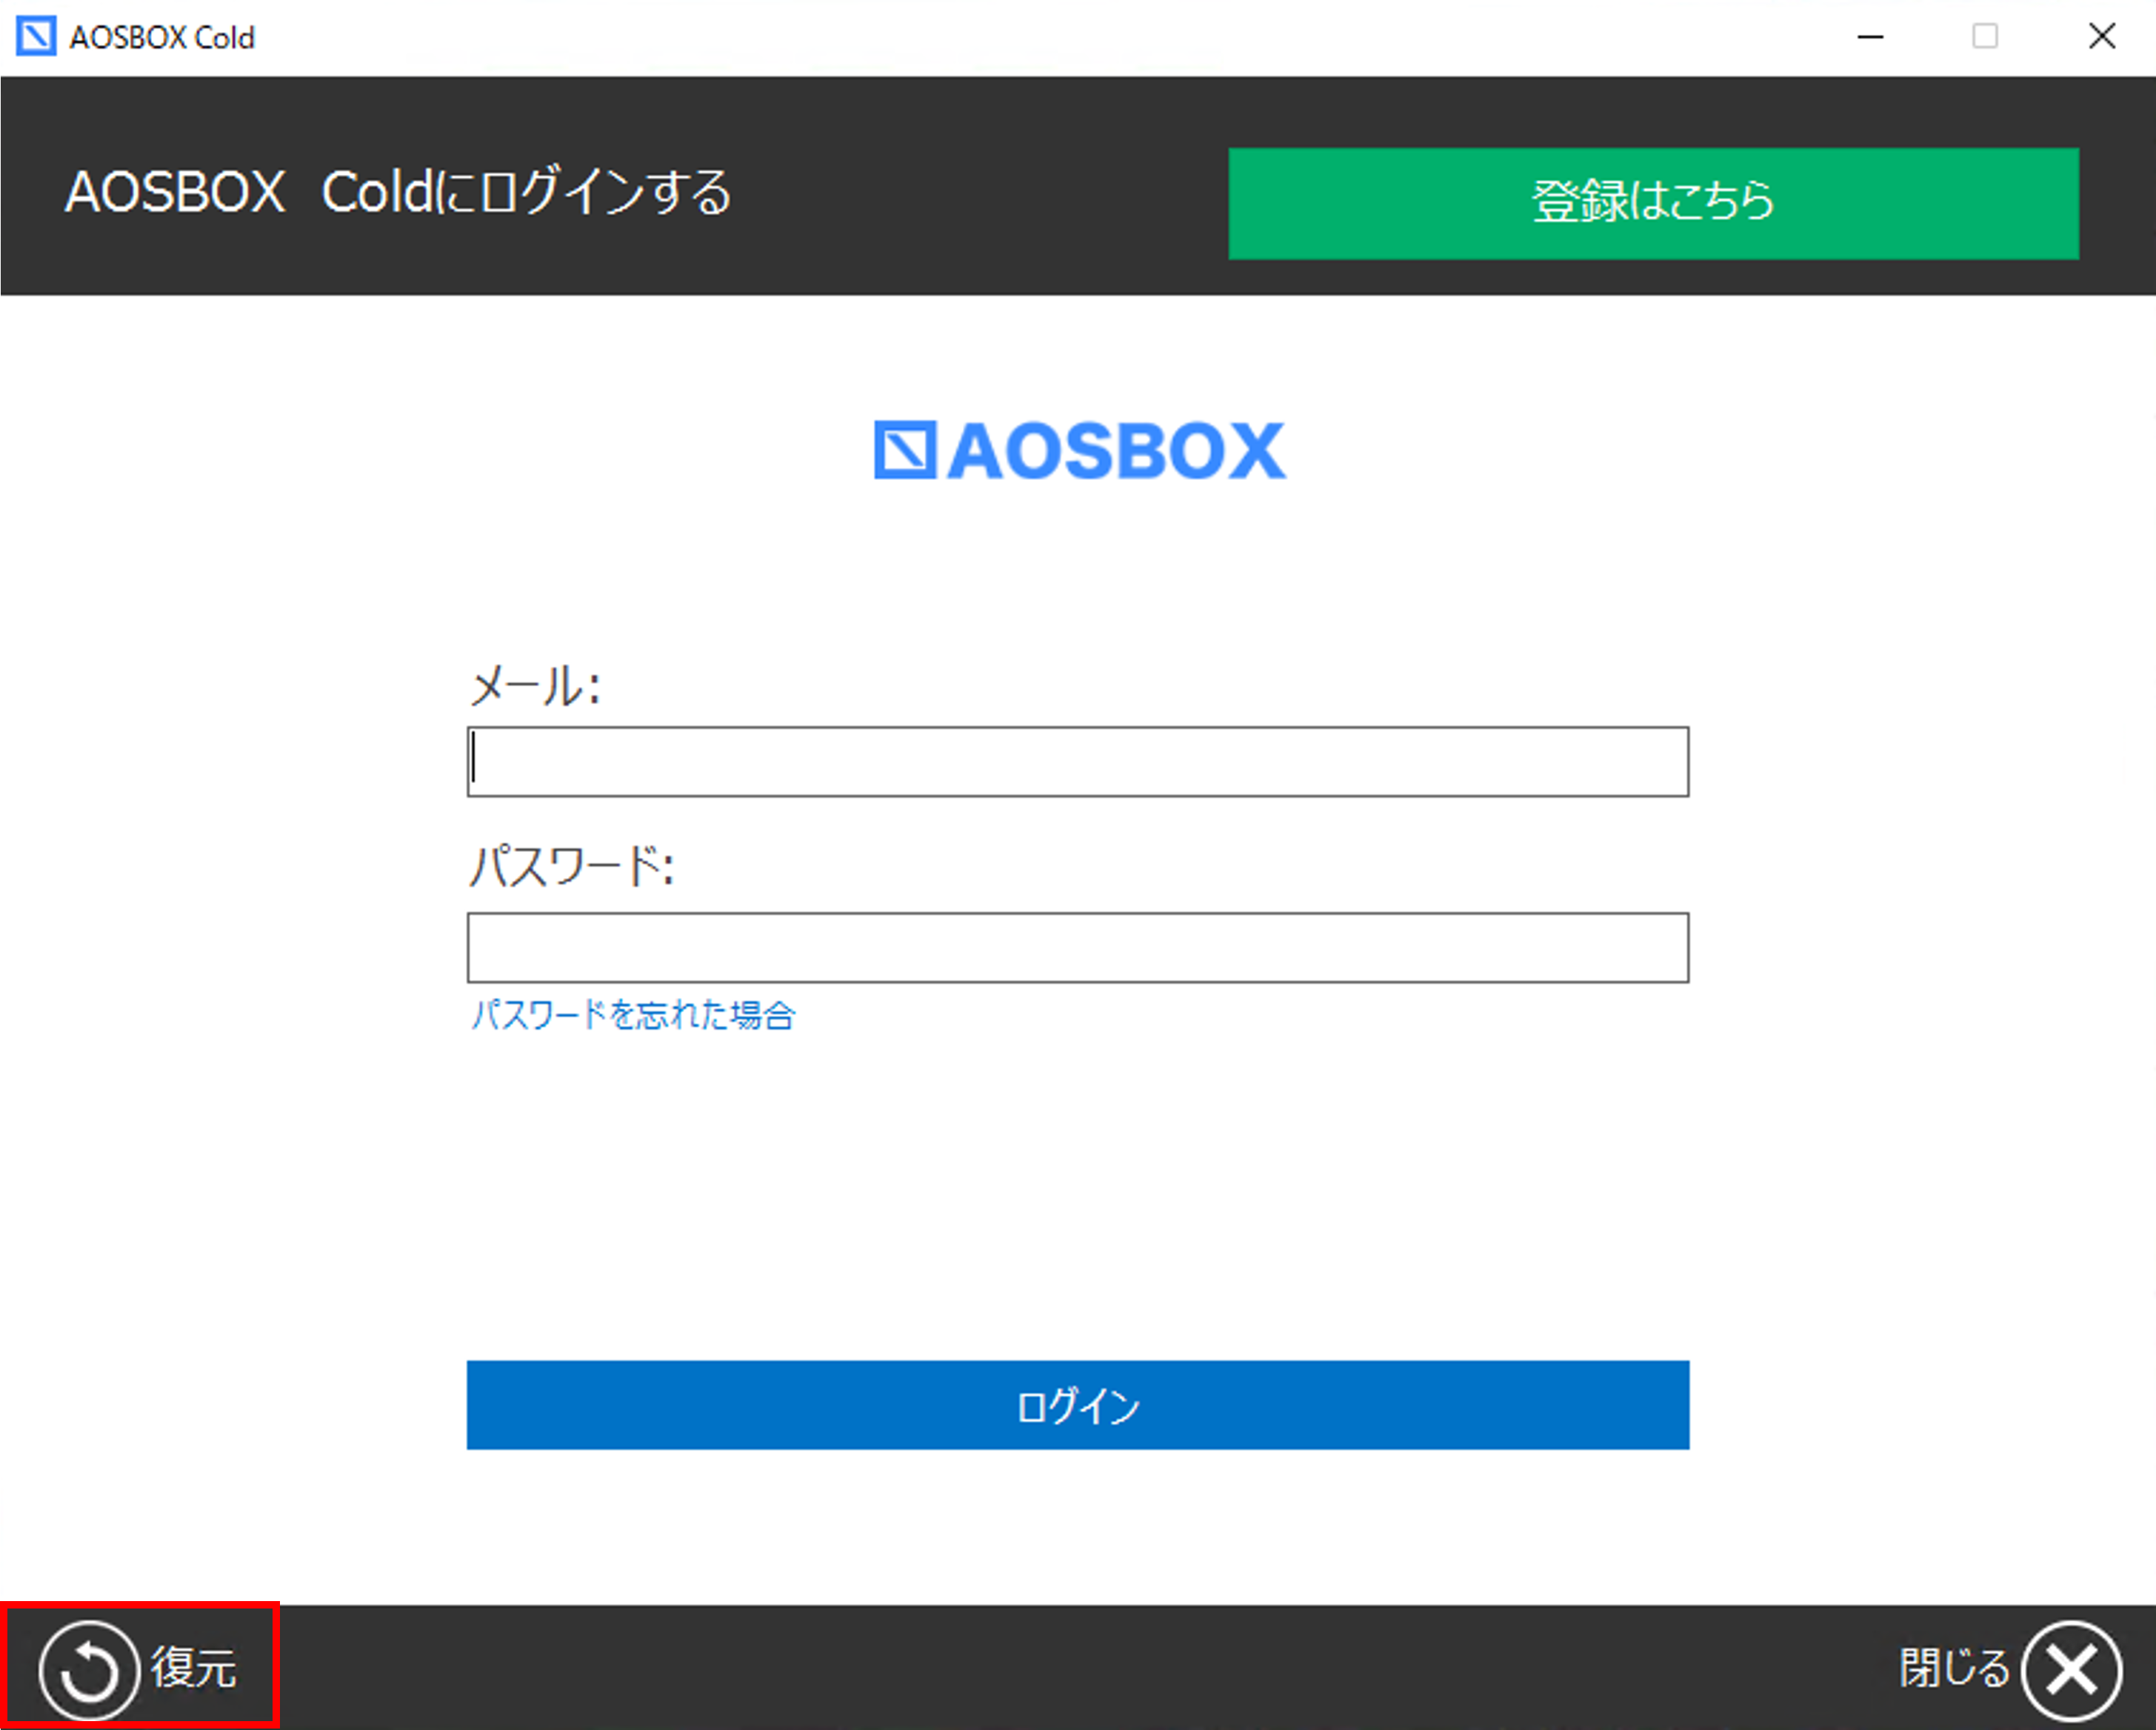Click the 復元 text label

click(194, 1668)
